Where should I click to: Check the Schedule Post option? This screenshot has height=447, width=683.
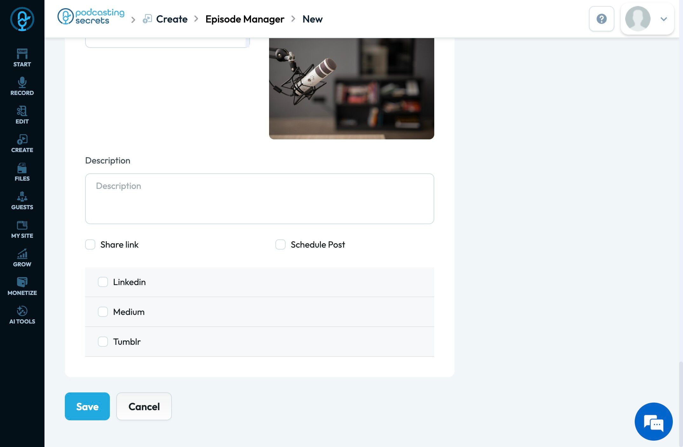coord(281,244)
